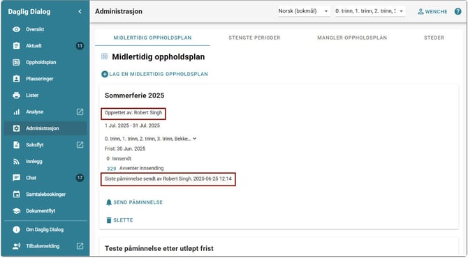The width and height of the screenshot is (468, 258).
Task: Open the trinn filter dropdown
Action: [370, 11]
